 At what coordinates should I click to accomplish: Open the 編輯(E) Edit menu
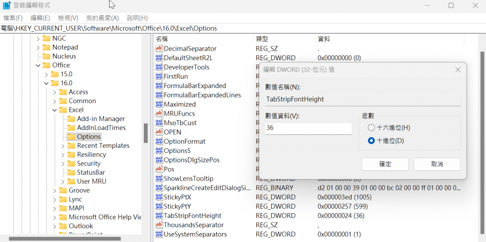point(40,18)
